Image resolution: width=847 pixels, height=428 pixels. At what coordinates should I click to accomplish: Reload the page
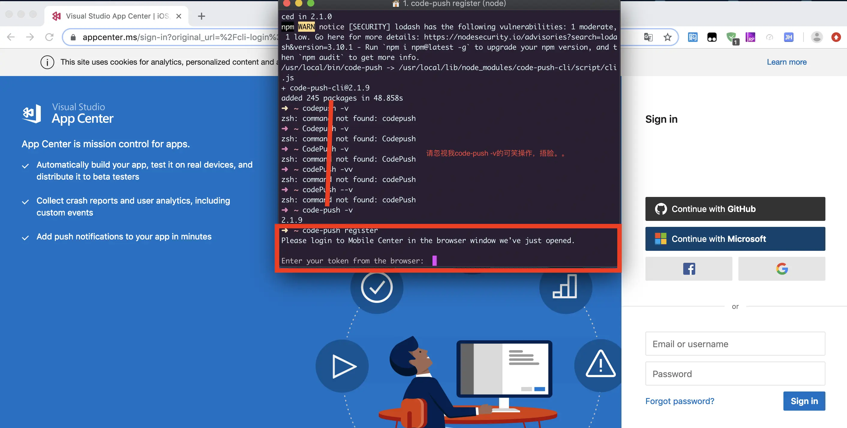coord(49,37)
